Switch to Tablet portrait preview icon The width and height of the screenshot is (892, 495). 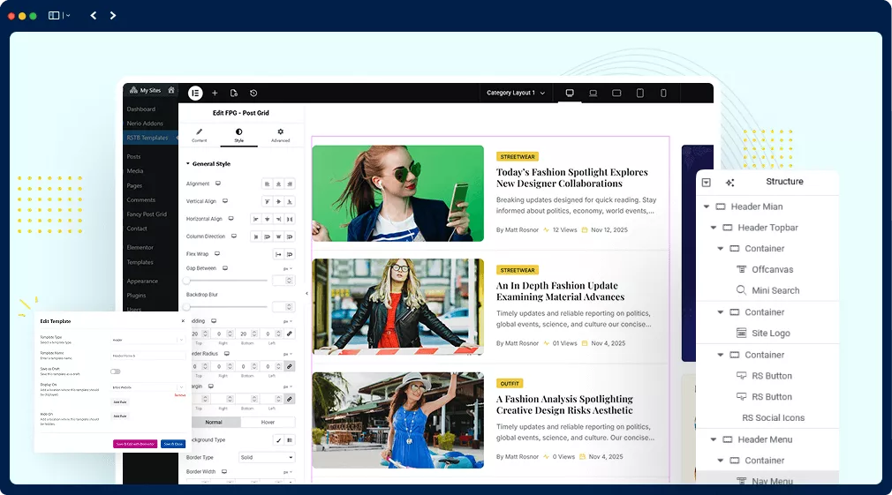[x=640, y=94]
